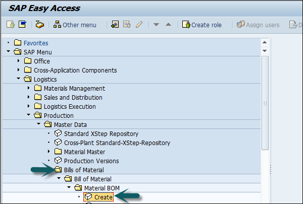Select the Favorites folder
Screen dimensions: 303x204
click(x=35, y=43)
